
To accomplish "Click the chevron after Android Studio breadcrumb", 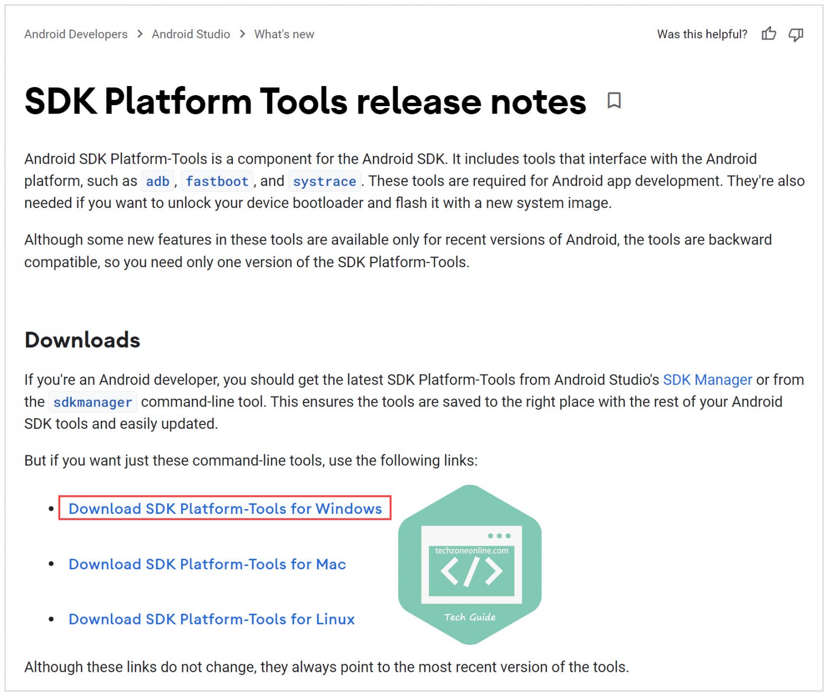I will [x=242, y=34].
